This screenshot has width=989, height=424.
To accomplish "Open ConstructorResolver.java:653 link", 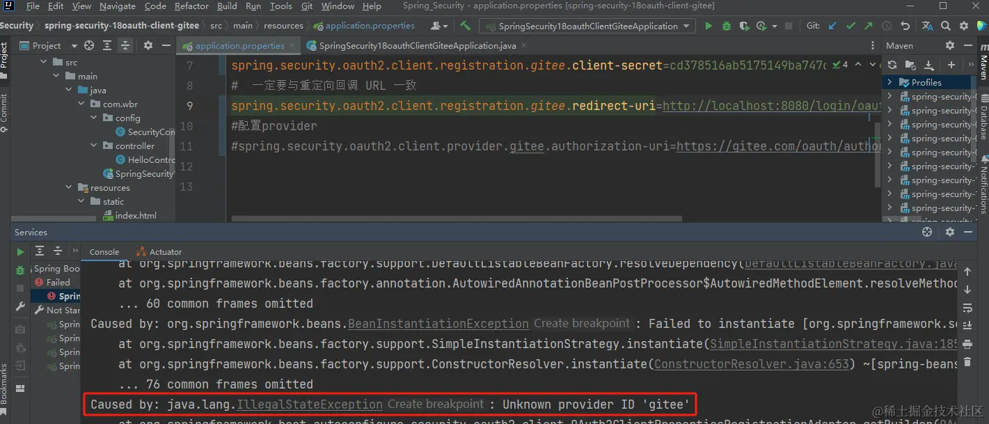I will tap(752, 364).
